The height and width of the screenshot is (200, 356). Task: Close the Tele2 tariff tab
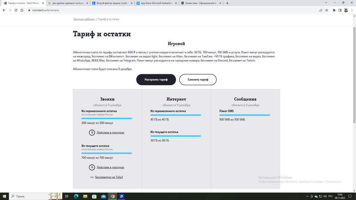[x=43, y=3]
